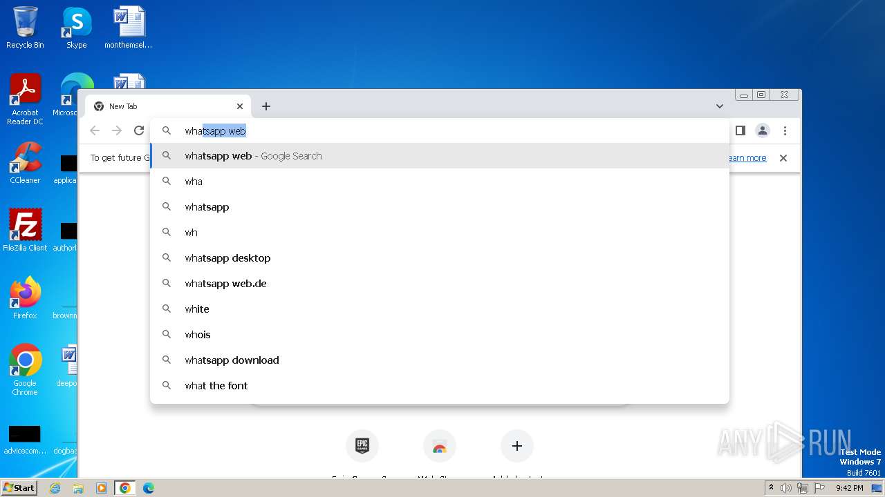Viewport: 885px width, 497px height.
Task: Pick the 'wh' suggestion
Action: tap(440, 233)
